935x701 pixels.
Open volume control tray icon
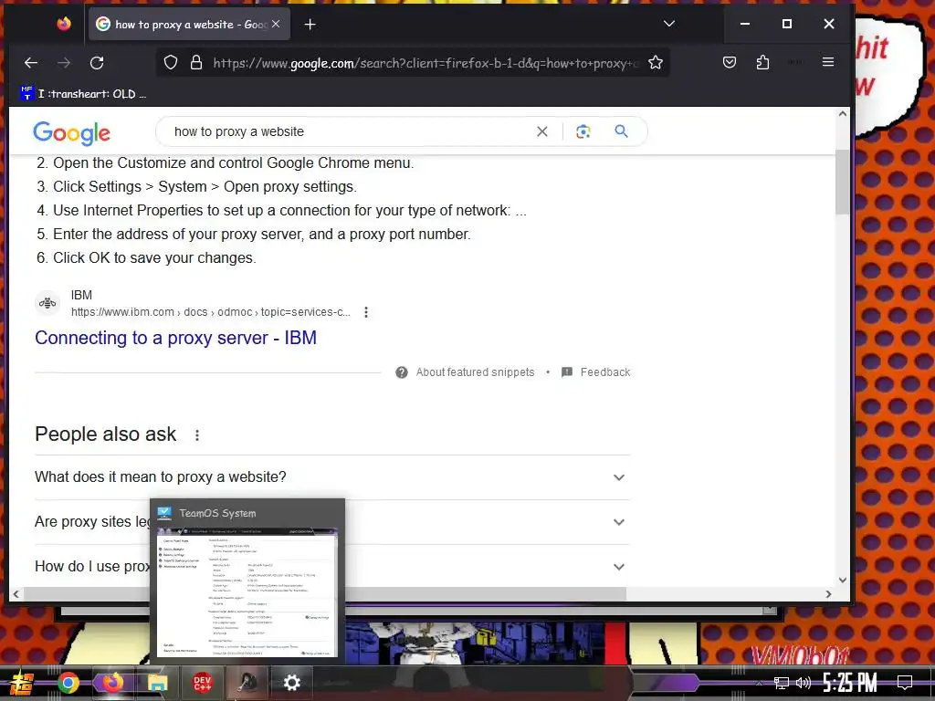coord(804,683)
